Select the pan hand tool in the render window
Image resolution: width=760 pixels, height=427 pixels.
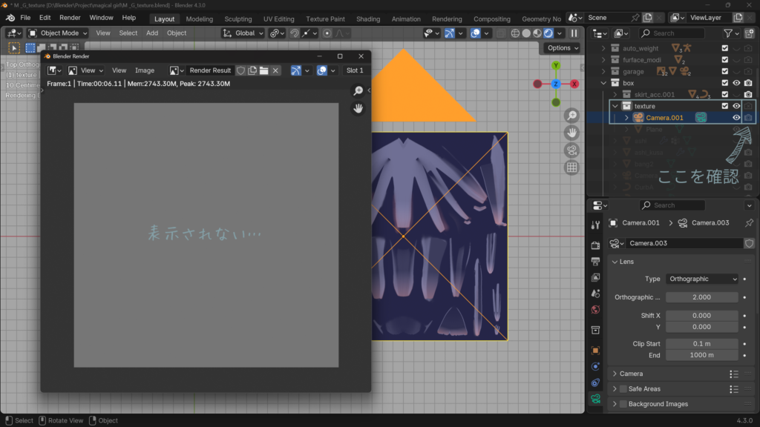(x=358, y=108)
